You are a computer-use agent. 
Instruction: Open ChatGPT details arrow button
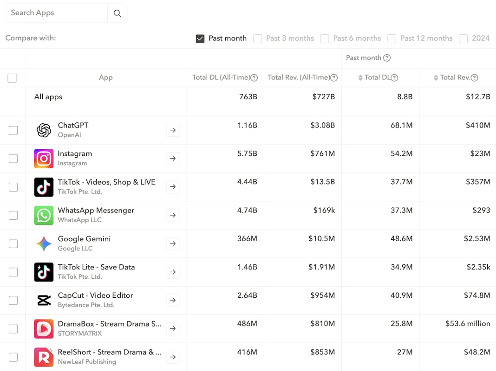coord(173,130)
